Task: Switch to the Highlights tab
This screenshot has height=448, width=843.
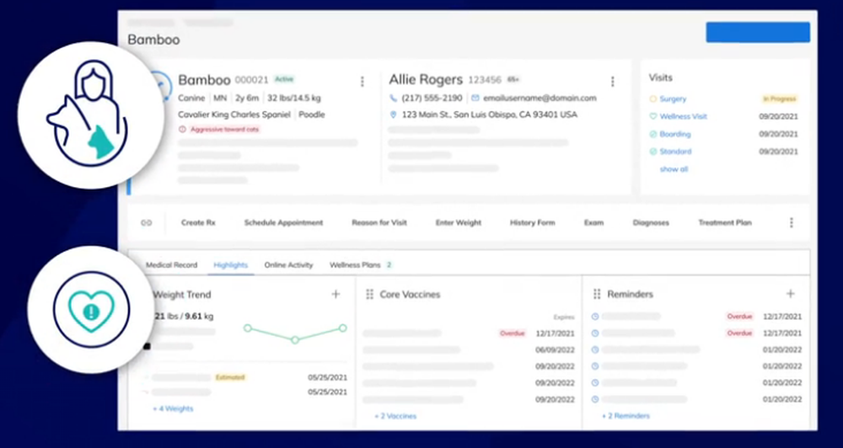Action: point(231,264)
